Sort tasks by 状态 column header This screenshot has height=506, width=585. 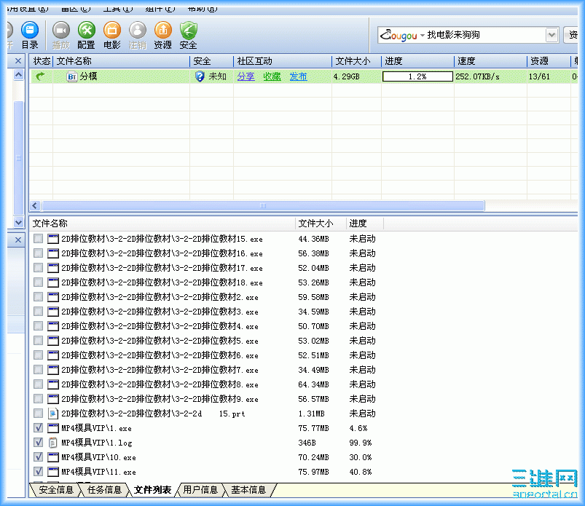tap(42, 61)
